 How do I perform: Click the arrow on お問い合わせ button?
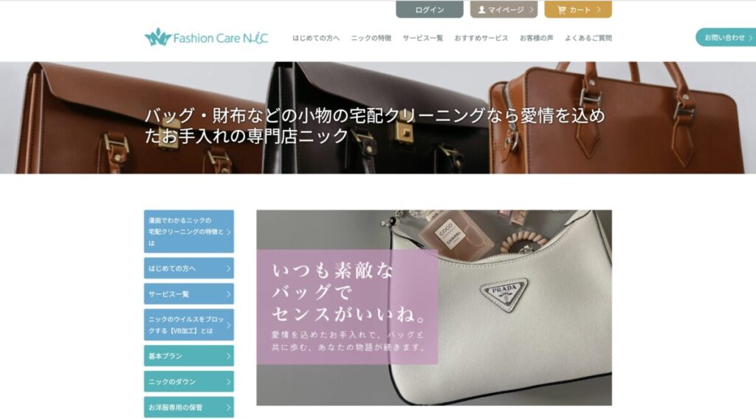click(x=751, y=38)
